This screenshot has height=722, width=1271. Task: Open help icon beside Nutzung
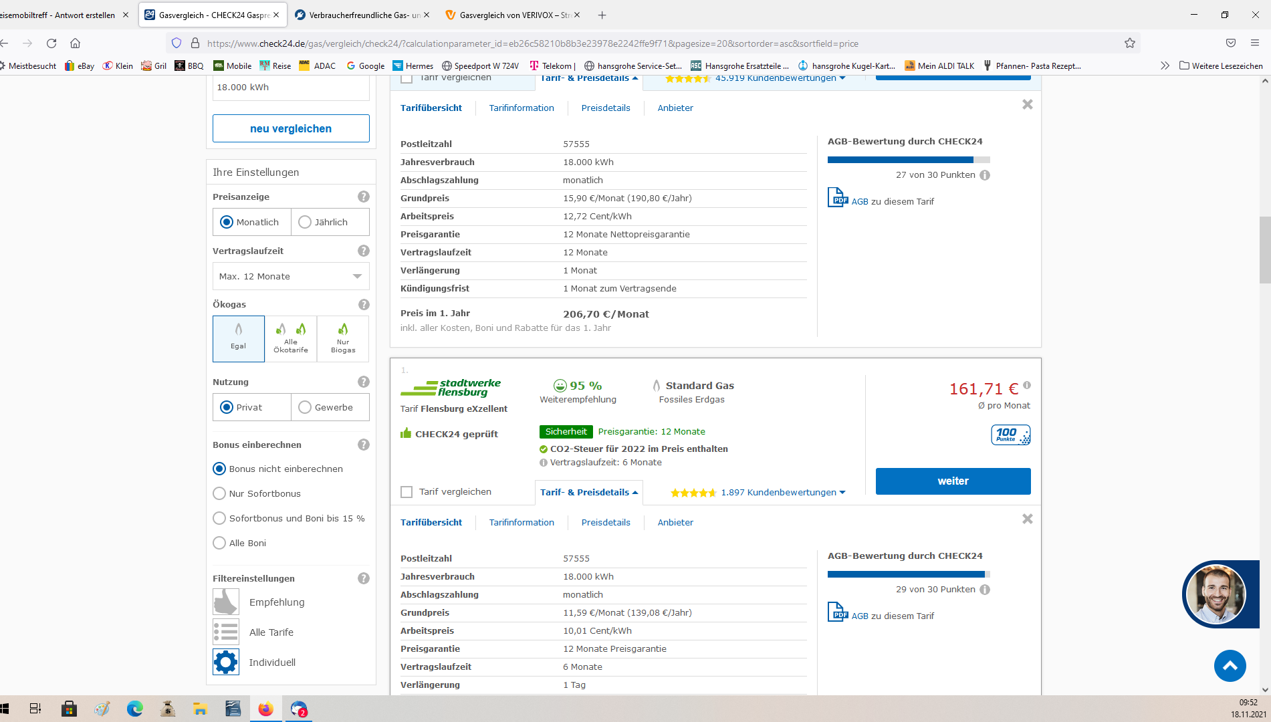coord(364,382)
